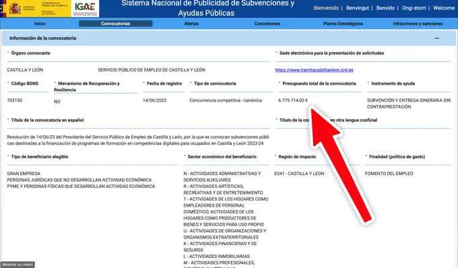Switch language with Welcome link

point(444,8)
